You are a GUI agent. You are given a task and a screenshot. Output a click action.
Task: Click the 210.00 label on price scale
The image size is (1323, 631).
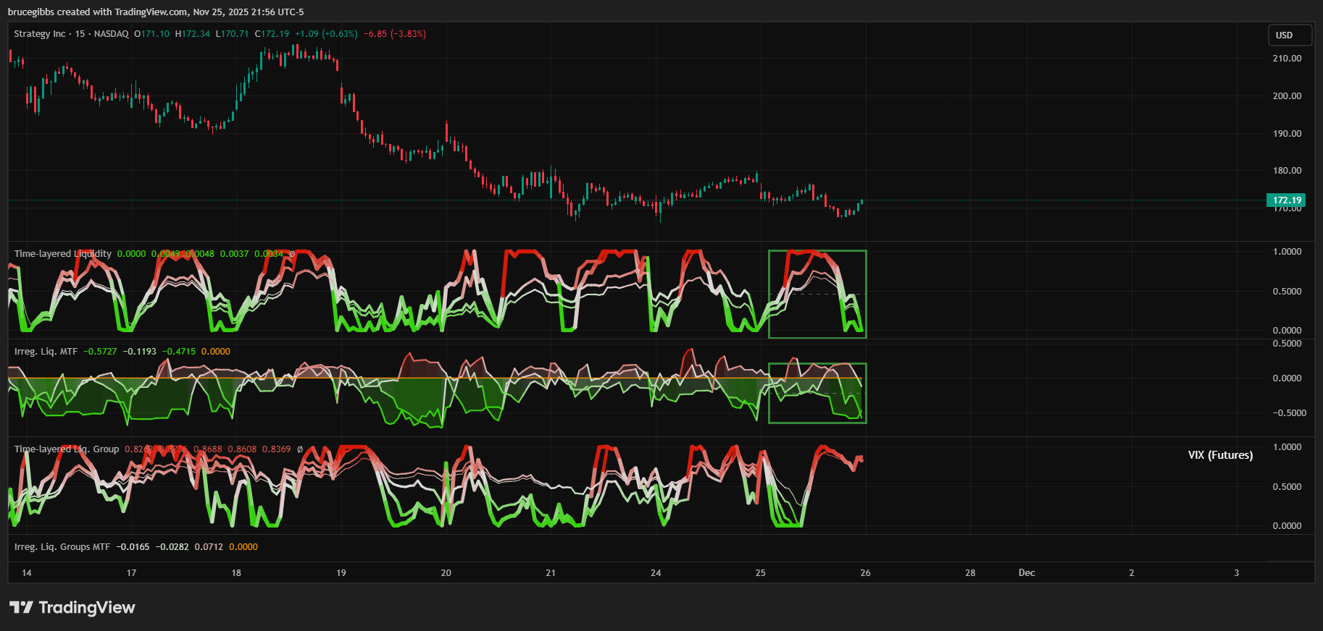tap(1287, 59)
